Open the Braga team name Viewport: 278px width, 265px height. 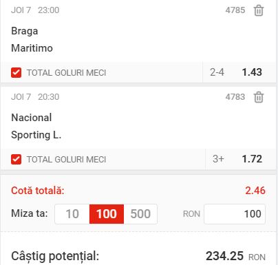(x=25, y=31)
